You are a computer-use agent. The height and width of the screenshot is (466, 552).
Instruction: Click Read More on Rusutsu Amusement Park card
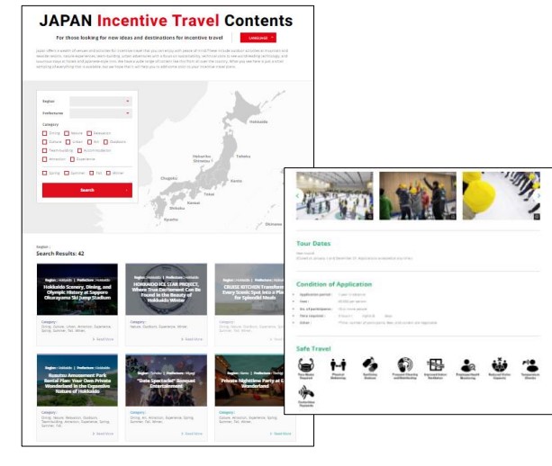click(104, 434)
